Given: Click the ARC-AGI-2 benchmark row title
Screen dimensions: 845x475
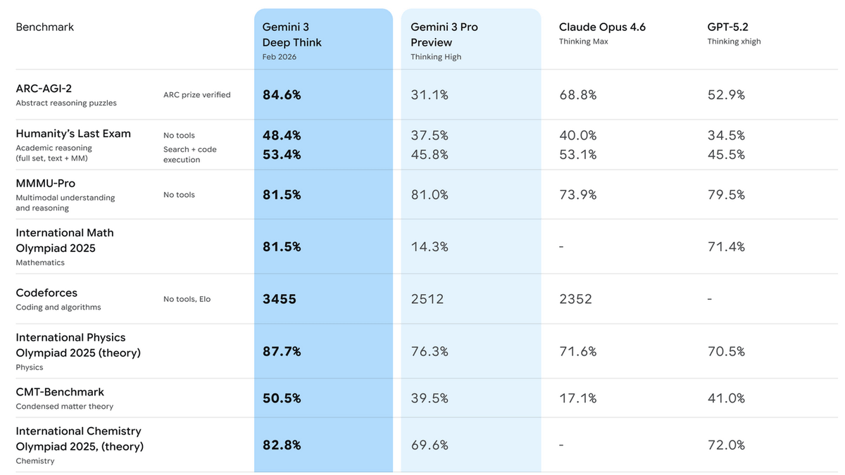Looking at the screenshot, I should [44, 89].
